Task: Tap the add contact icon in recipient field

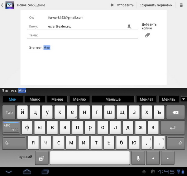Action: pos(130,27)
